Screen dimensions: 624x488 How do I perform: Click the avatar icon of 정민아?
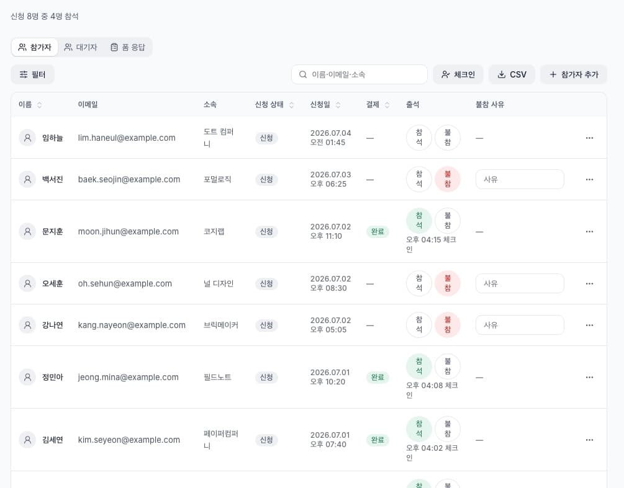(27, 377)
